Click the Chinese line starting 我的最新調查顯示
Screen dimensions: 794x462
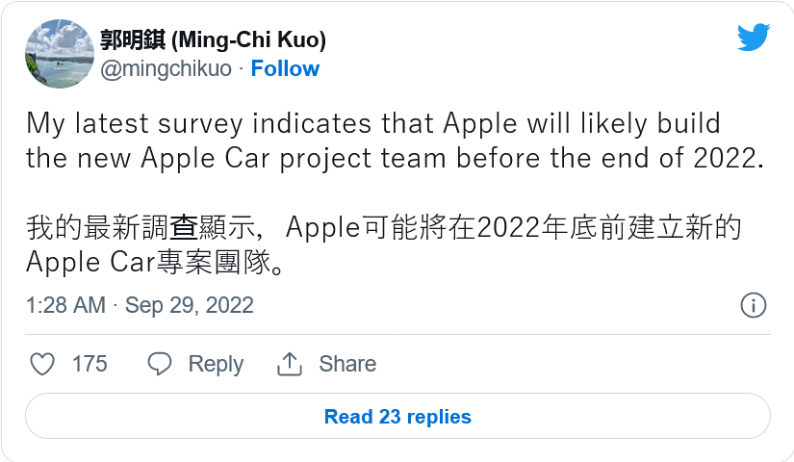[383, 227]
